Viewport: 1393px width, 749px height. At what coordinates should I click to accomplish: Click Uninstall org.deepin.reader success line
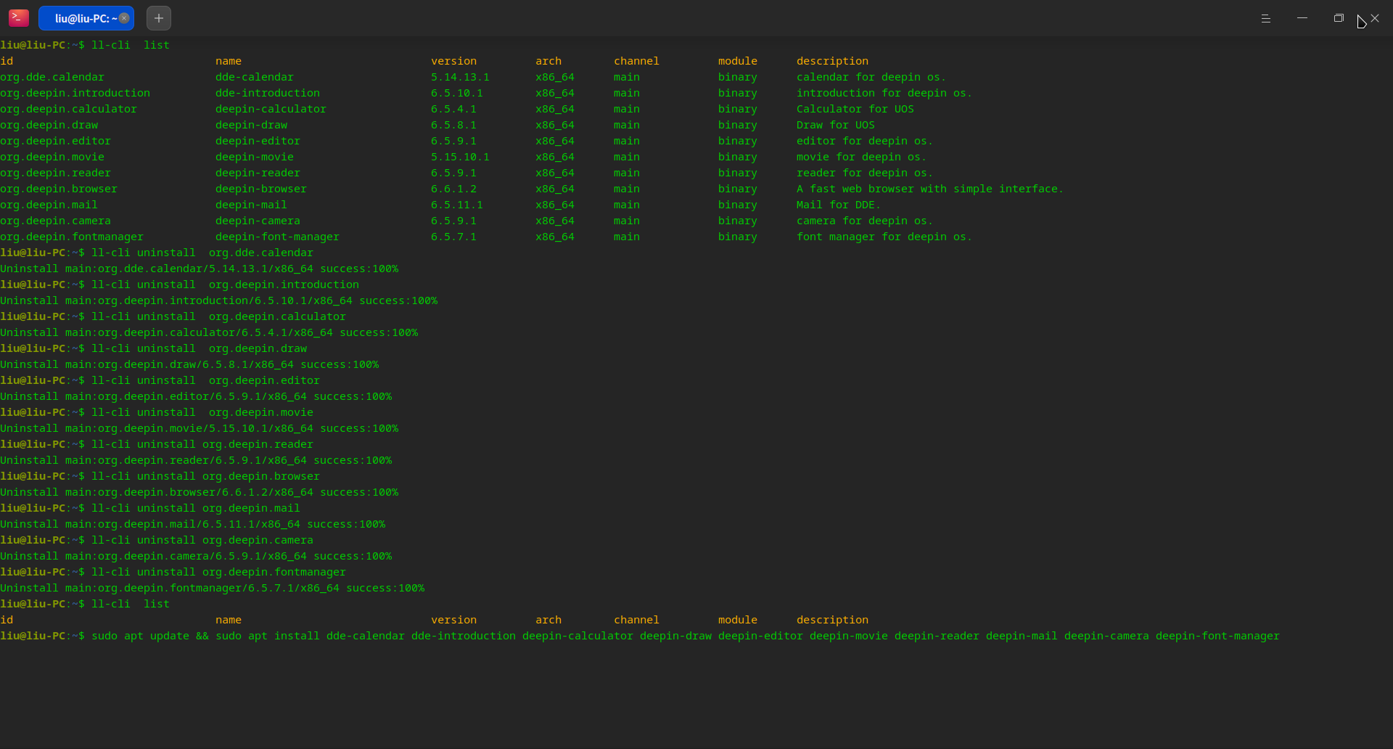pos(196,460)
